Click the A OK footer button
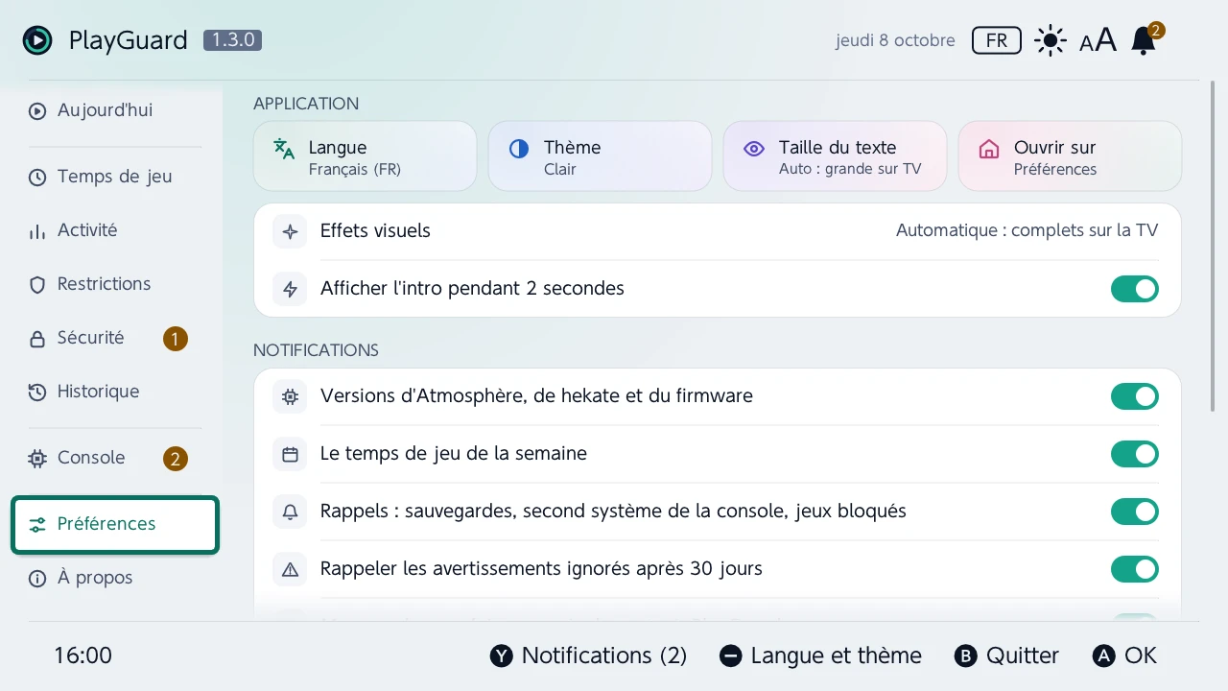 click(x=1125, y=655)
